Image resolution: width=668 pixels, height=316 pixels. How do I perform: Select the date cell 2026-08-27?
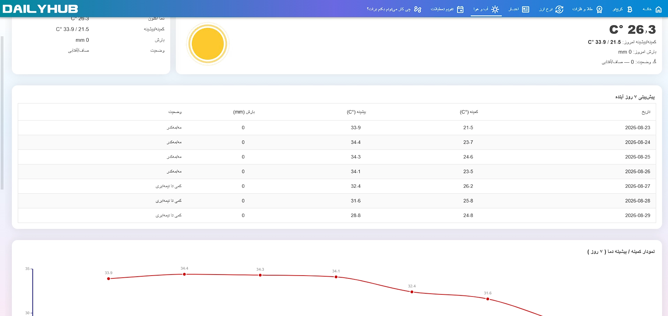pos(637,186)
